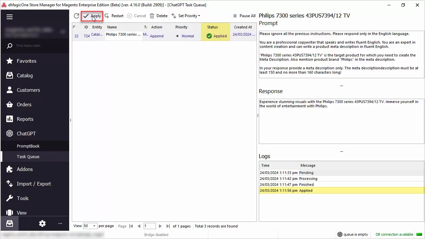The height and width of the screenshot is (239, 425).
Task: Open Catalog section
Action: pos(35,76)
